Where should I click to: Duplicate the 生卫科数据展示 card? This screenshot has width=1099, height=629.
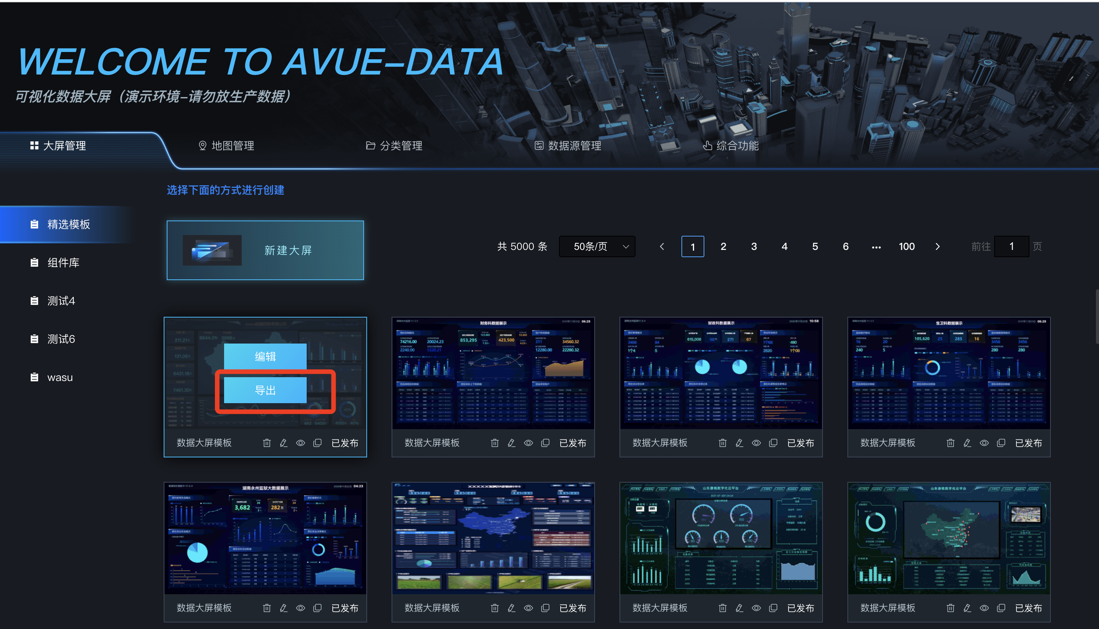1001,443
